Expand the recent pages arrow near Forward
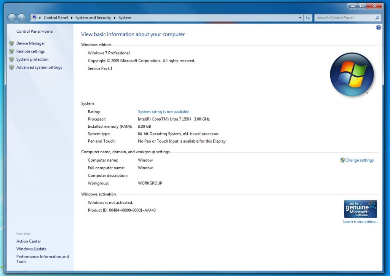Image resolution: width=390 pixels, height=276 pixels. (28, 18)
